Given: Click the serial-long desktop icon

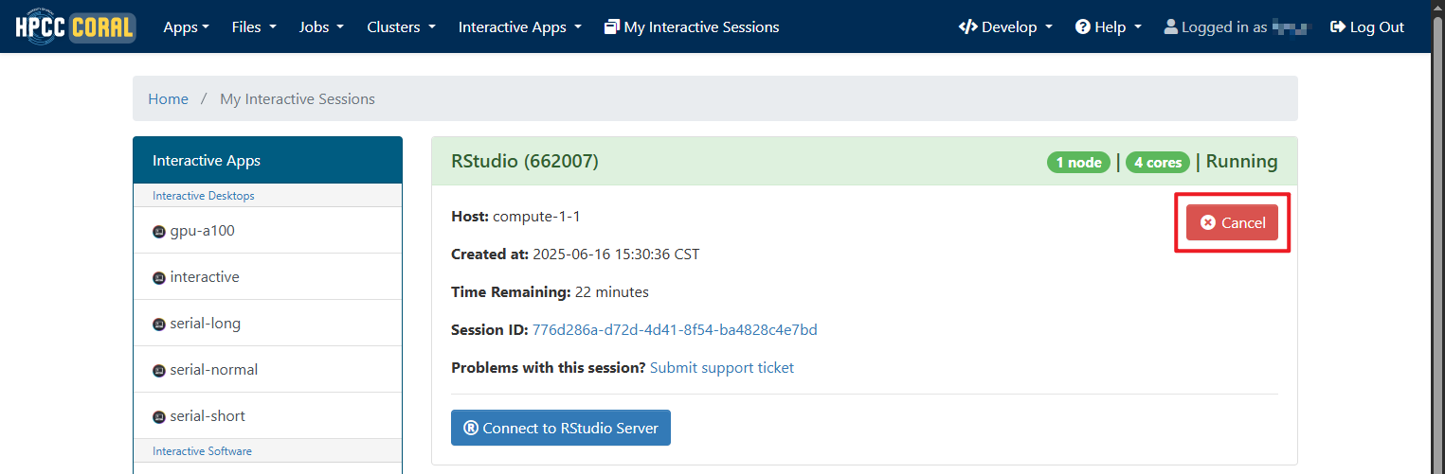Looking at the screenshot, I should pyautogui.click(x=159, y=324).
